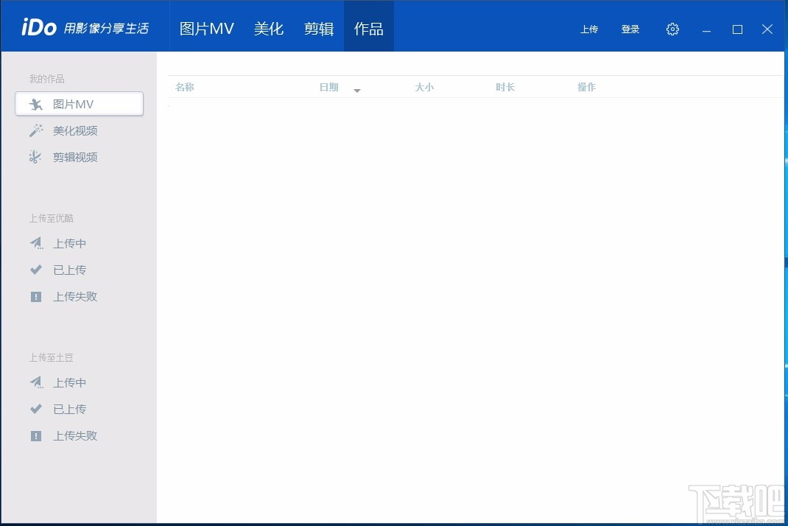The width and height of the screenshot is (788, 526).
Task: Minimize the iDo window
Action: 706,29
